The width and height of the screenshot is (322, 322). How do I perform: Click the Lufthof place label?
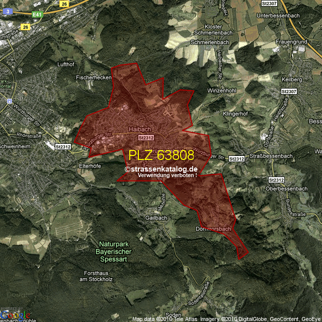(x=66, y=65)
